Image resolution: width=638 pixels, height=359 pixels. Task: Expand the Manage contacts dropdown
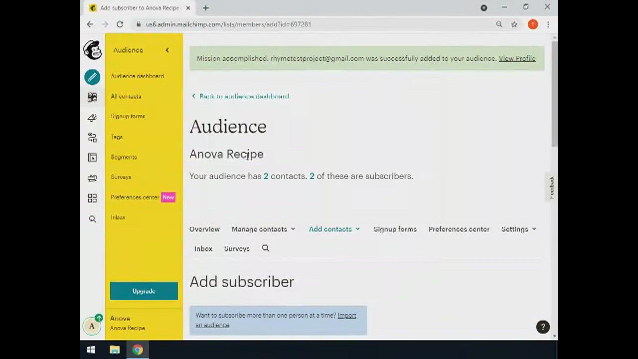263,229
